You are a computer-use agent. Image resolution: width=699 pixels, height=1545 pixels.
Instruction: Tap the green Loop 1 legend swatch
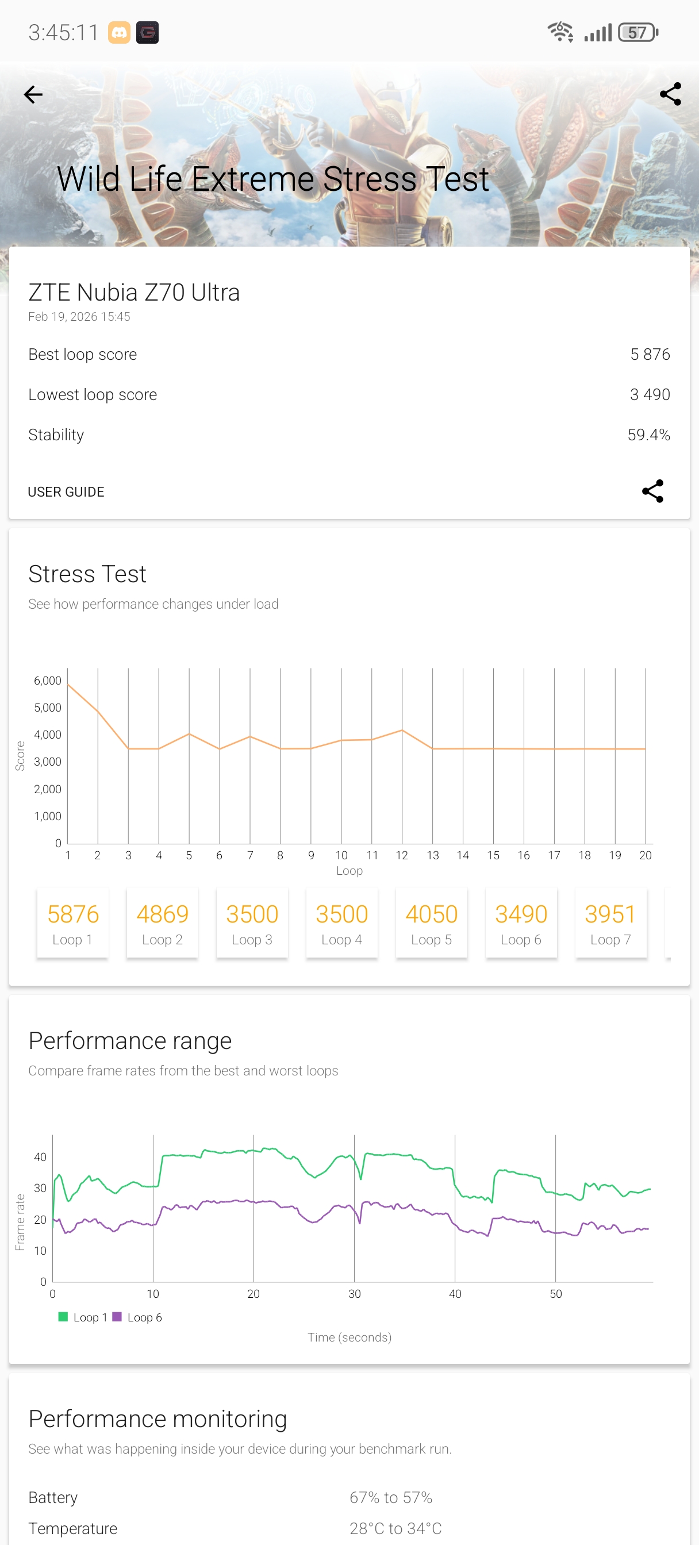pyautogui.click(x=63, y=1316)
